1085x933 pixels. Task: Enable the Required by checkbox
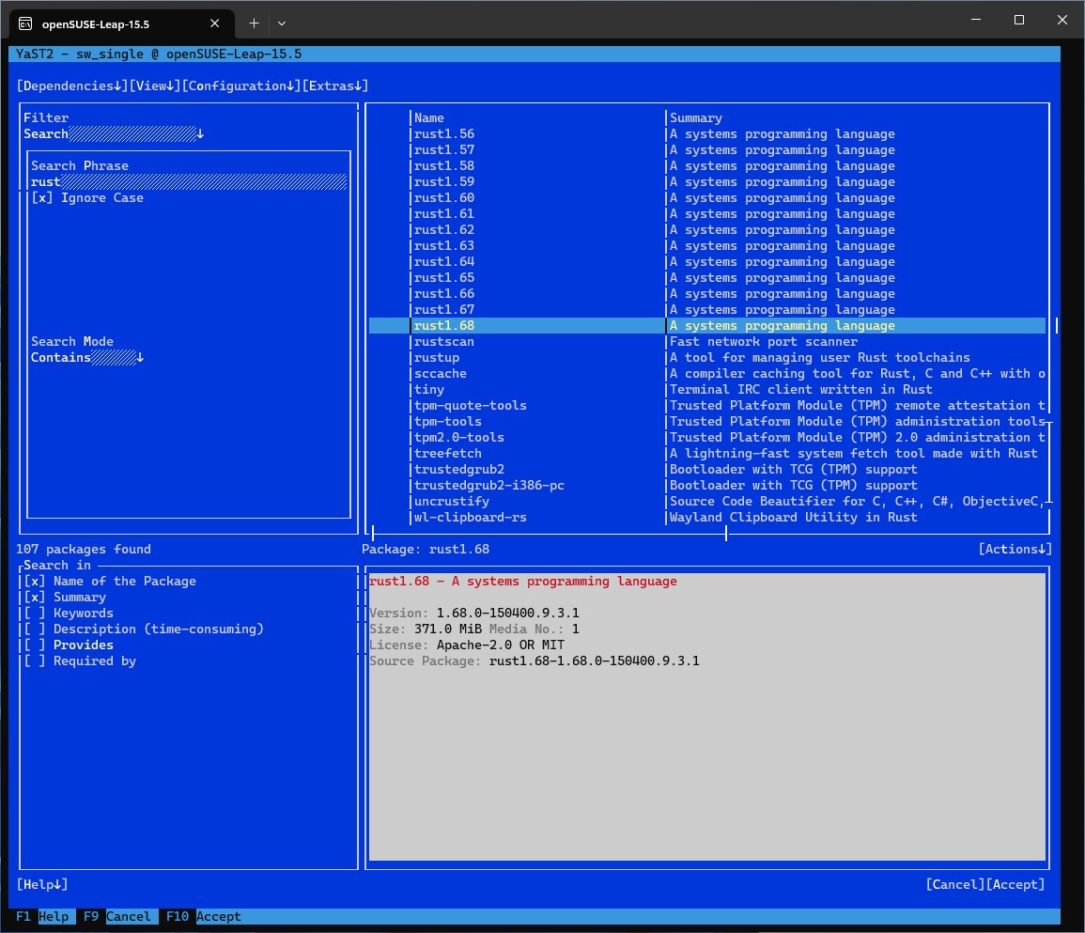80,661
